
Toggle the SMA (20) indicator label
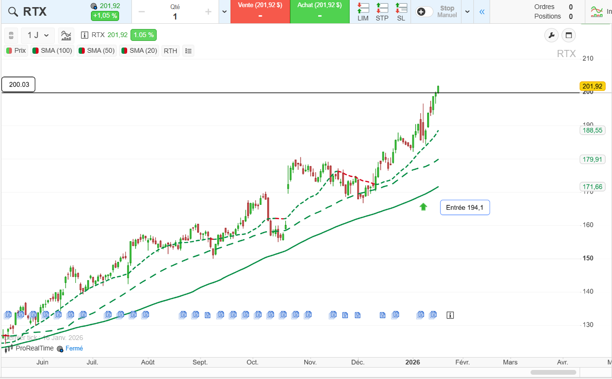coord(139,50)
